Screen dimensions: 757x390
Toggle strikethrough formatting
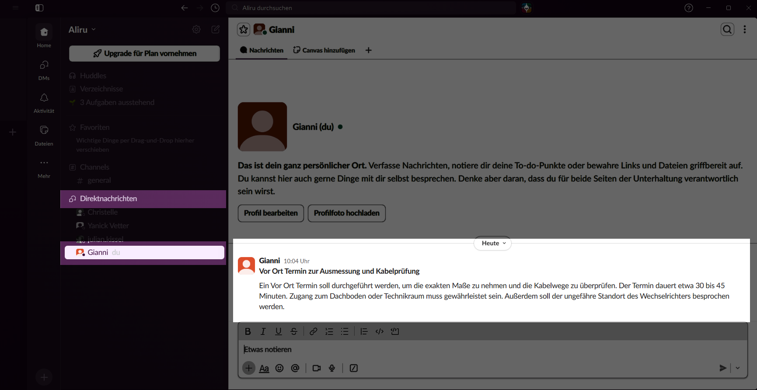pos(294,331)
